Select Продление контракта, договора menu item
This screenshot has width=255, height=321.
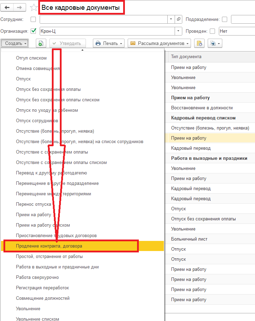tap(49, 246)
